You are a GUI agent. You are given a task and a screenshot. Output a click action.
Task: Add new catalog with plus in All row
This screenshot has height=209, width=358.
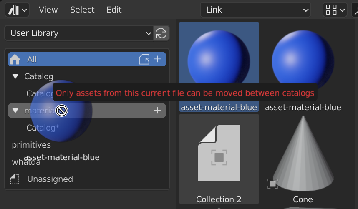157,60
